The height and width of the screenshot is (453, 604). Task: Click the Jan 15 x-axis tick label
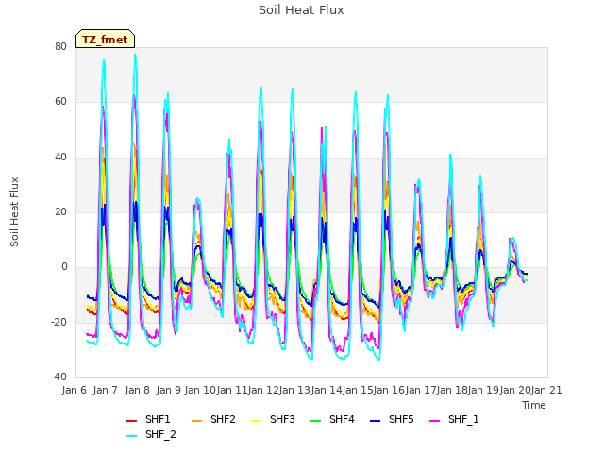click(358, 390)
